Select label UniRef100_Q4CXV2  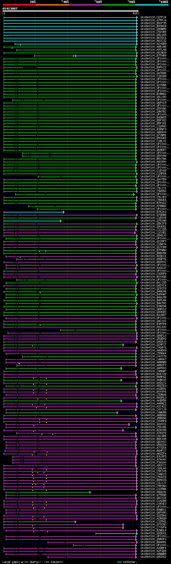pos(153,321)
